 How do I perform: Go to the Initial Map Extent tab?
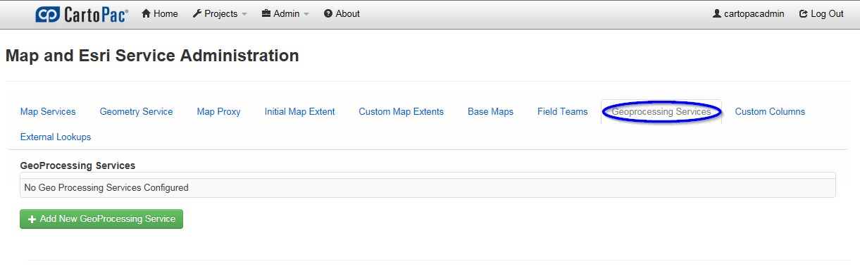pyautogui.click(x=299, y=111)
